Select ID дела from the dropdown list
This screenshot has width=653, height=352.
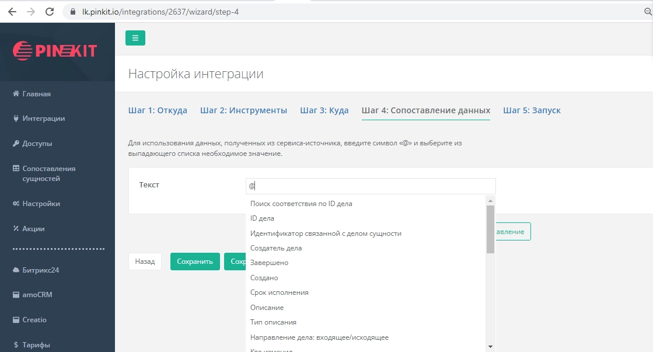pos(262,218)
